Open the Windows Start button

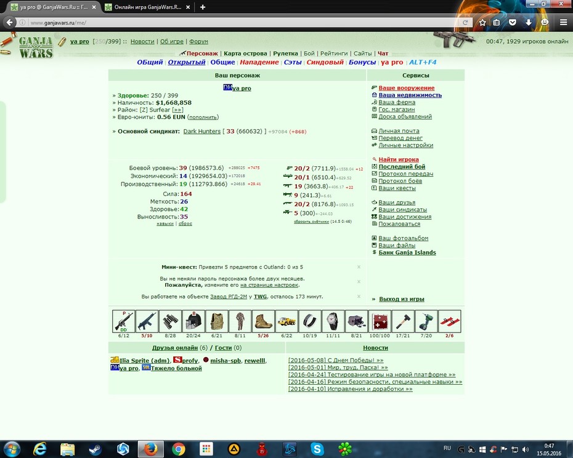(11, 449)
